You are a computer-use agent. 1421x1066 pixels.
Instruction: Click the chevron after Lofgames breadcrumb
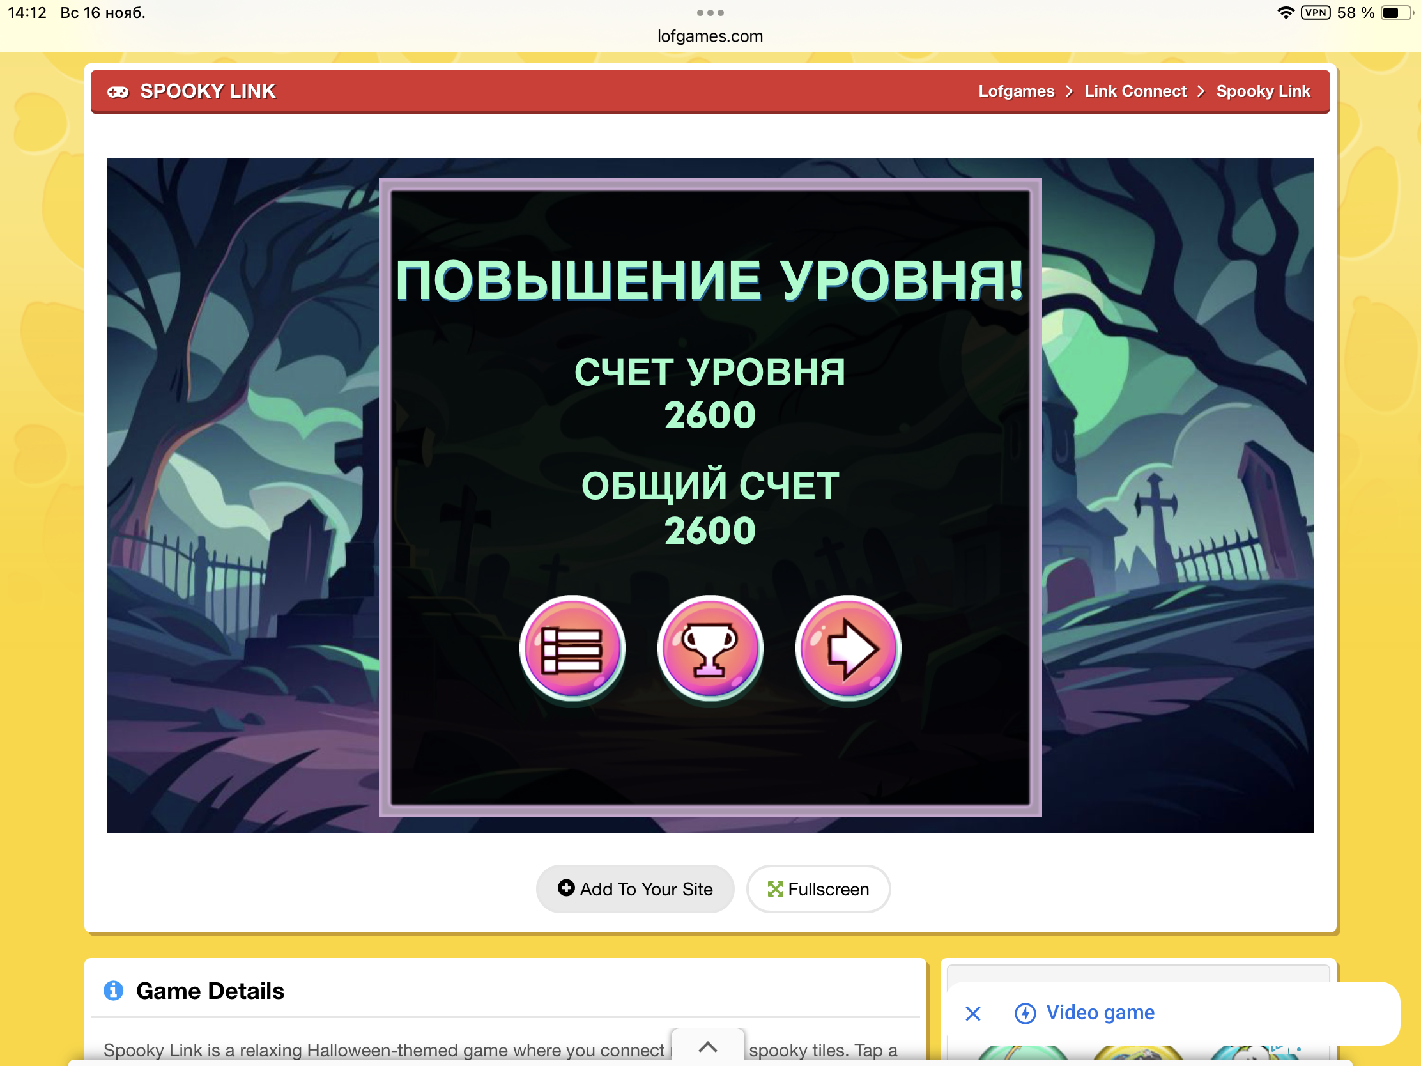click(x=1069, y=92)
